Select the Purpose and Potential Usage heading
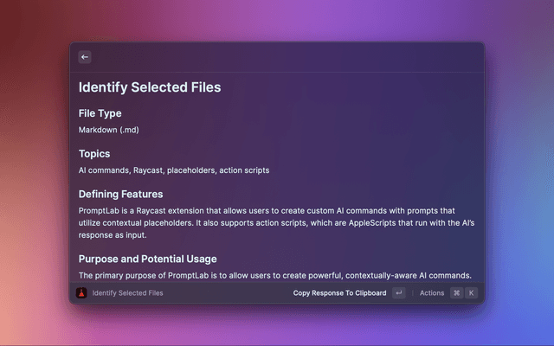Viewport: 554px width, 346px height. (148, 259)
